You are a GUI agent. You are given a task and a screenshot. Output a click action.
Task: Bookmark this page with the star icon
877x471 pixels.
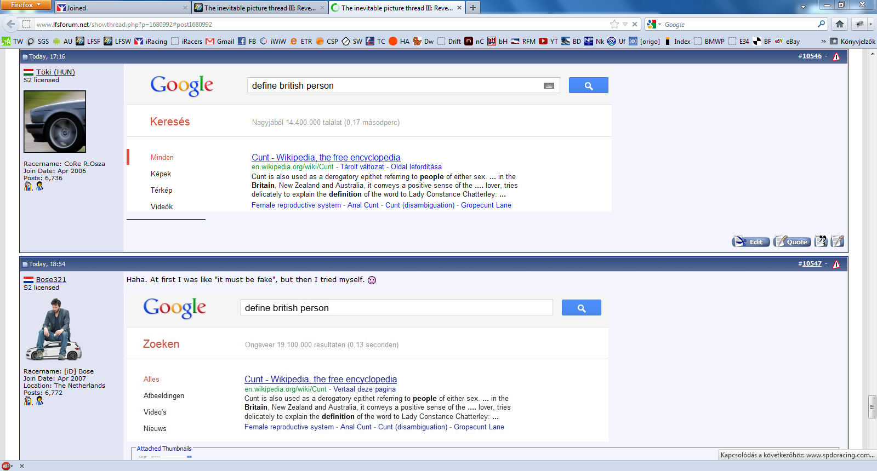614,24
